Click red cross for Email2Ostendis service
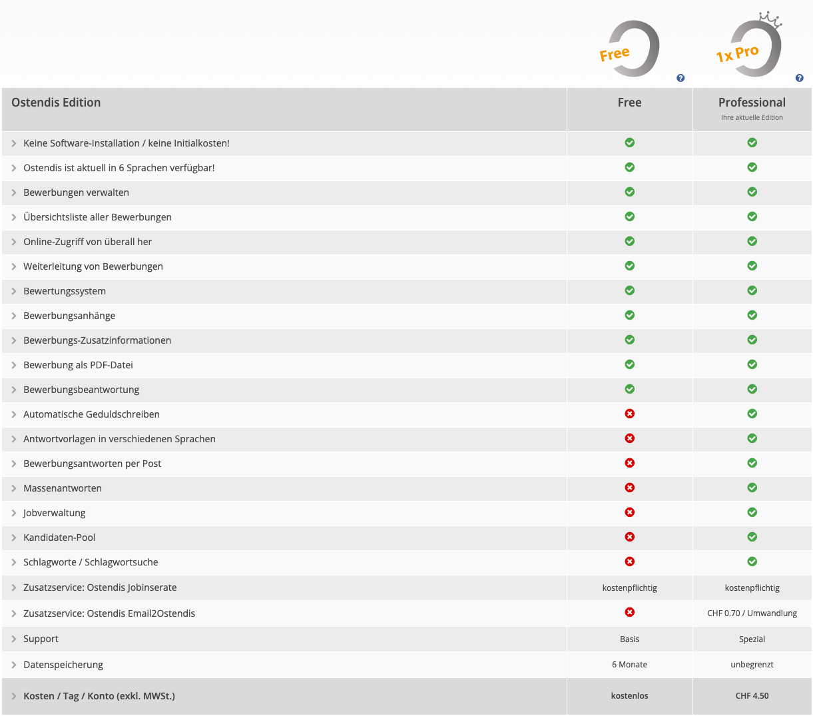This screenshot has height=716, width=813. [x=630, y=612]
